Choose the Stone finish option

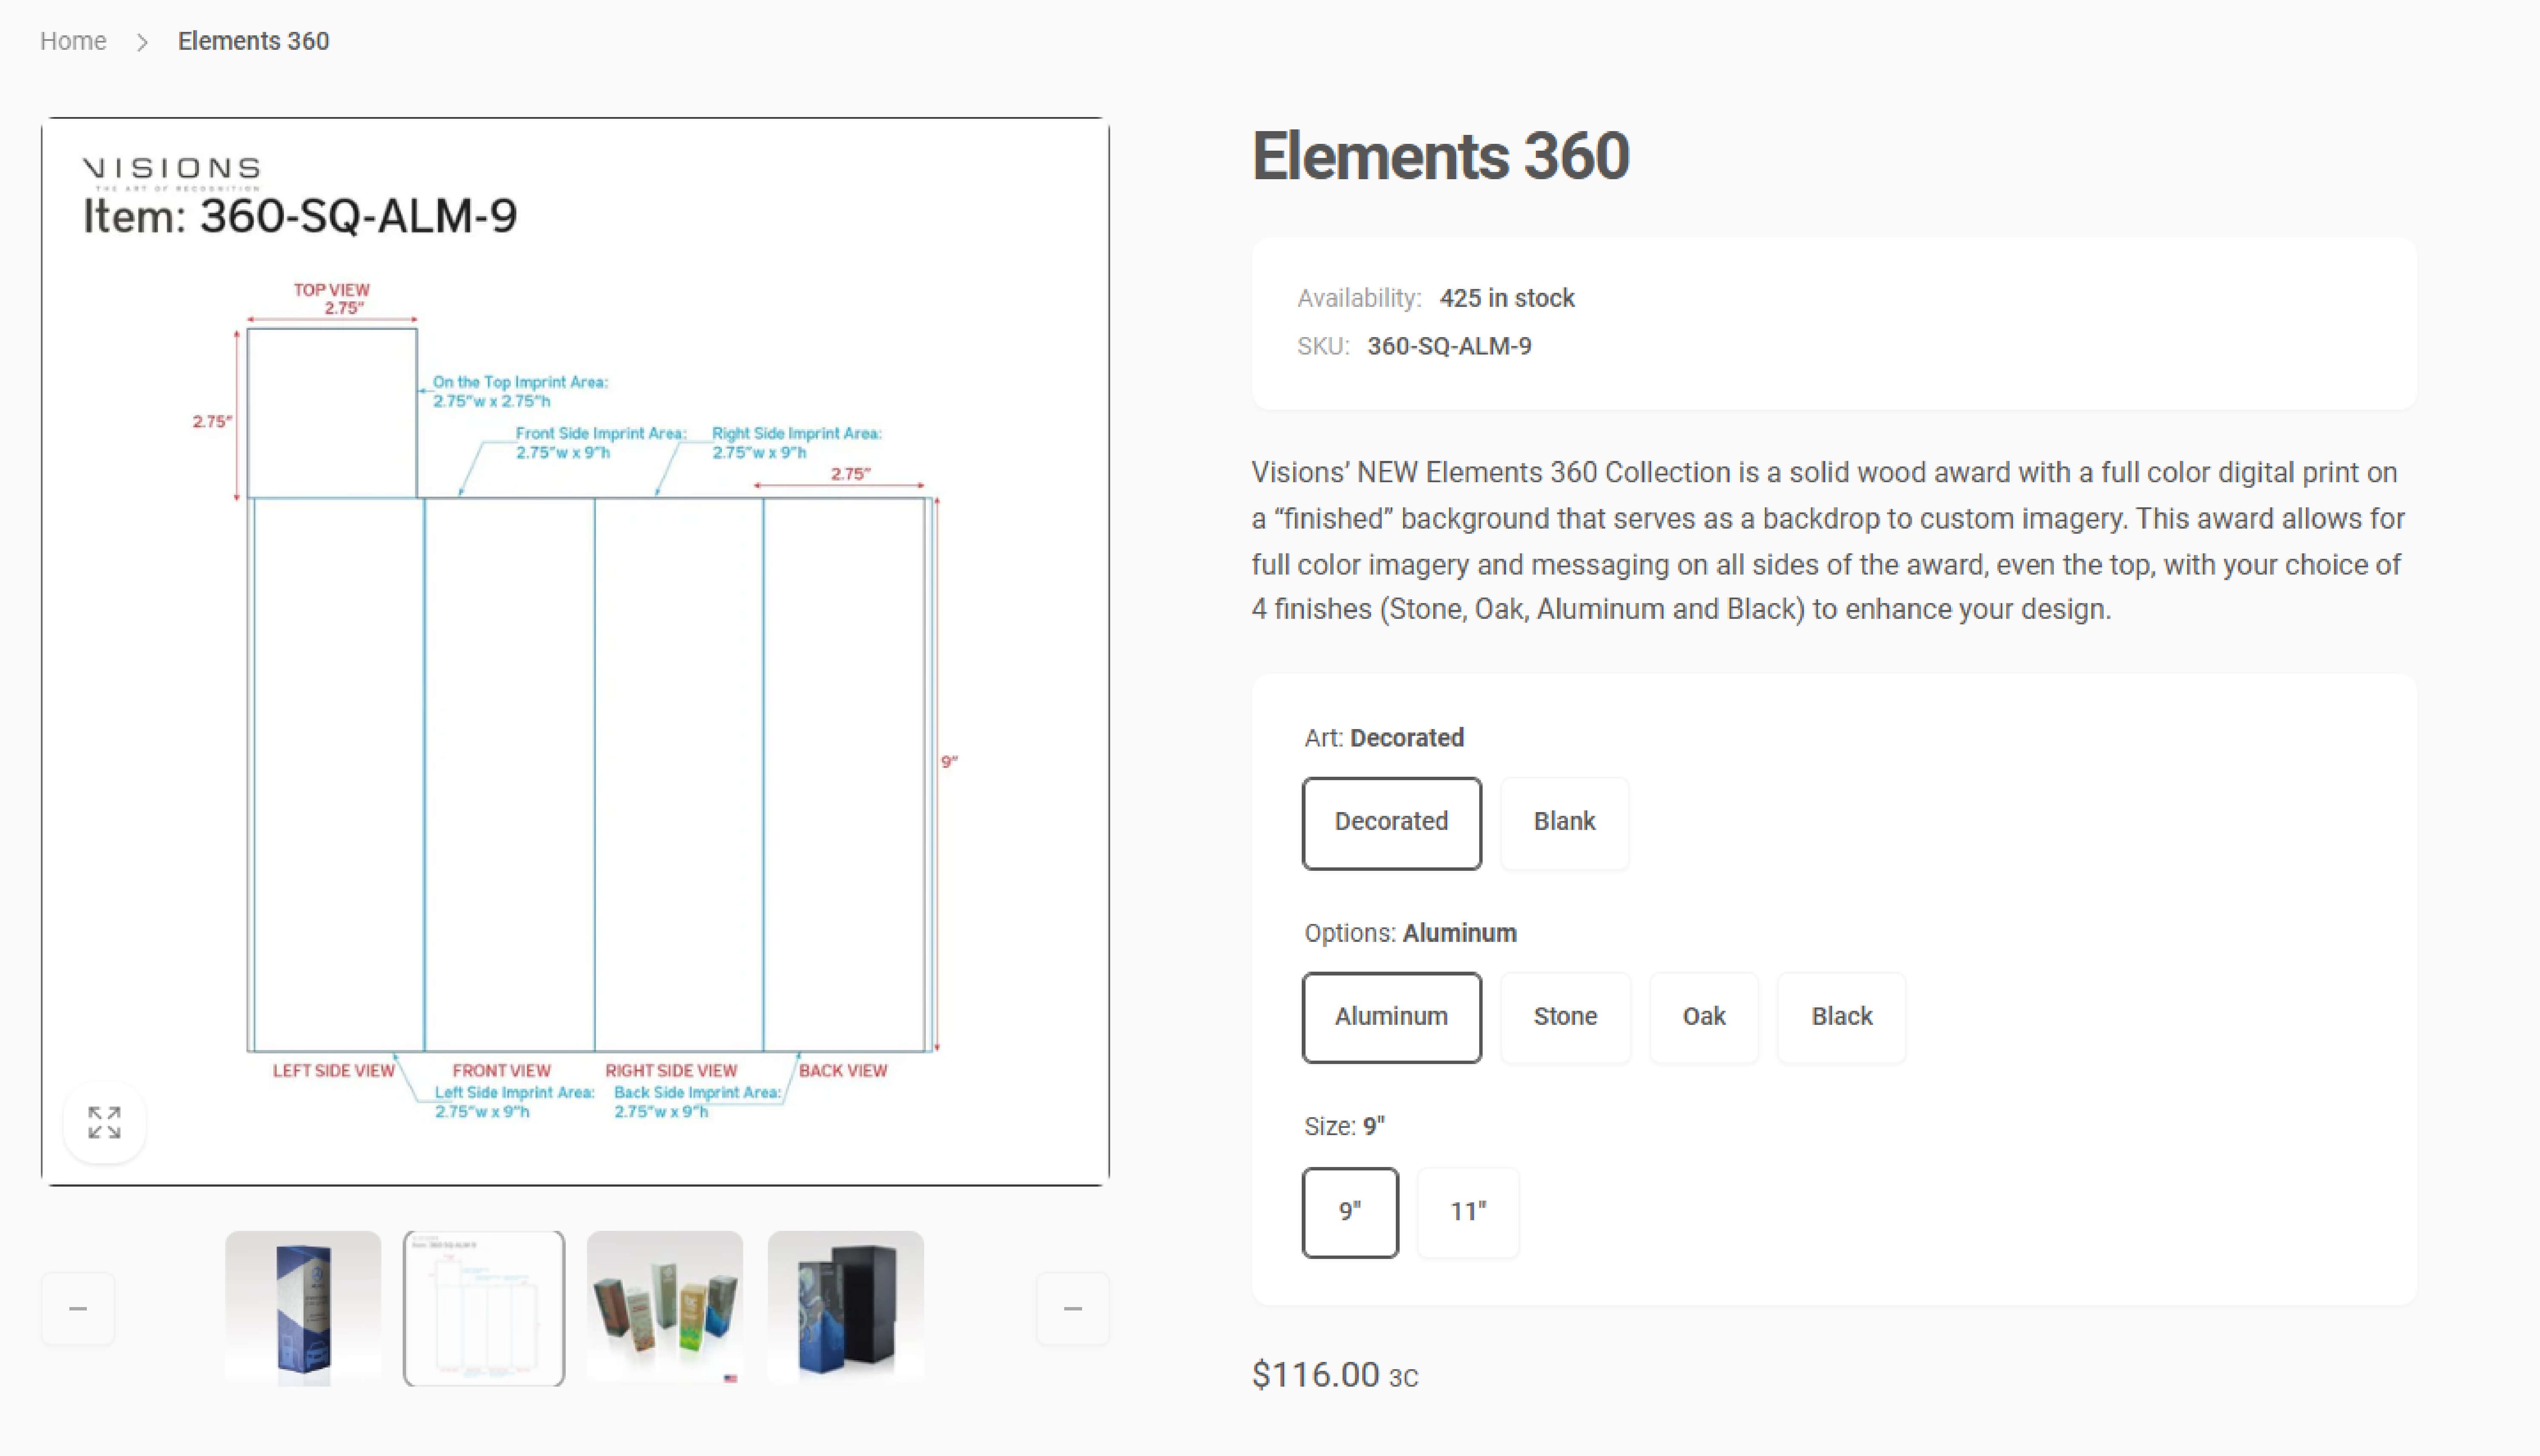tap(1565, 1017)
